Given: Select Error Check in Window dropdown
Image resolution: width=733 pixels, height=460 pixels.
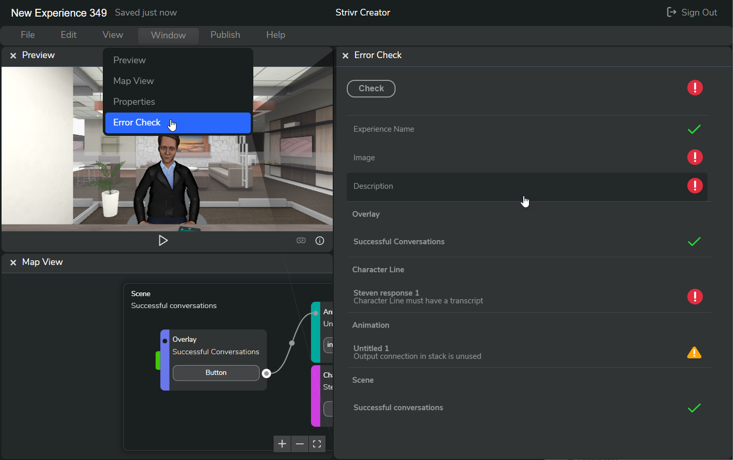Looking at the screenshot, I should click(178, 123).
